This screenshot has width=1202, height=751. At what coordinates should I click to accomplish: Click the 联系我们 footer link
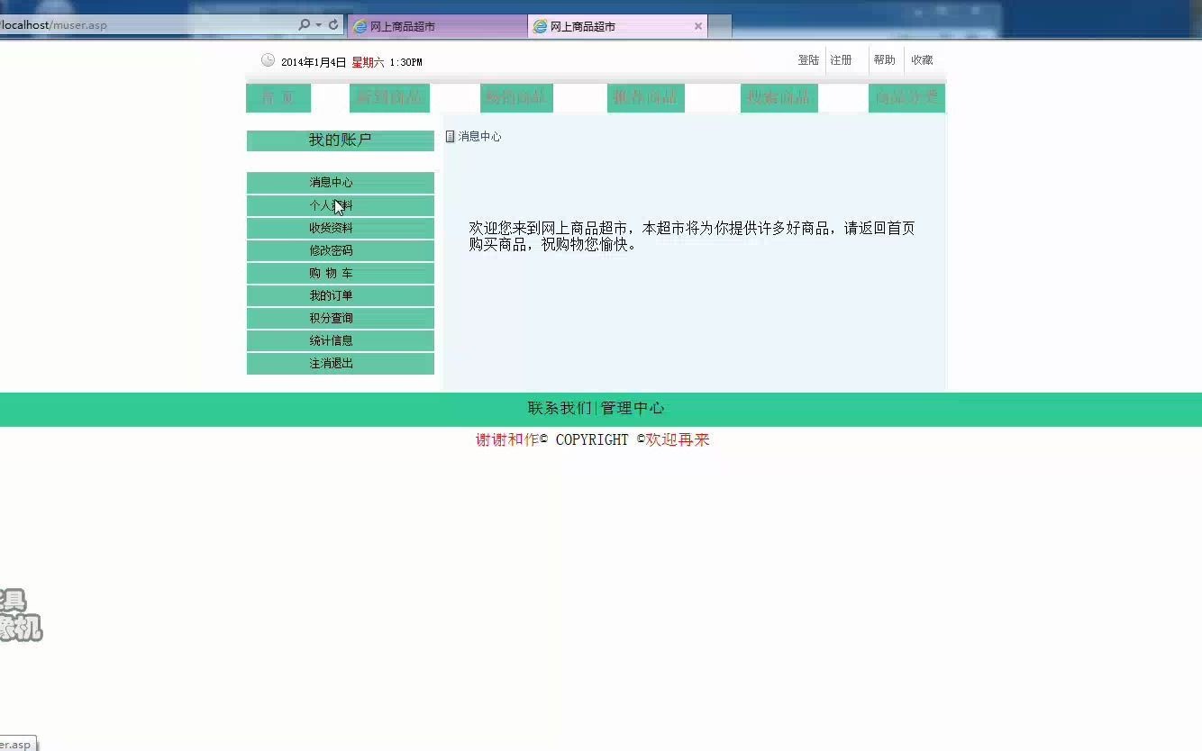(x=560, y=408)
